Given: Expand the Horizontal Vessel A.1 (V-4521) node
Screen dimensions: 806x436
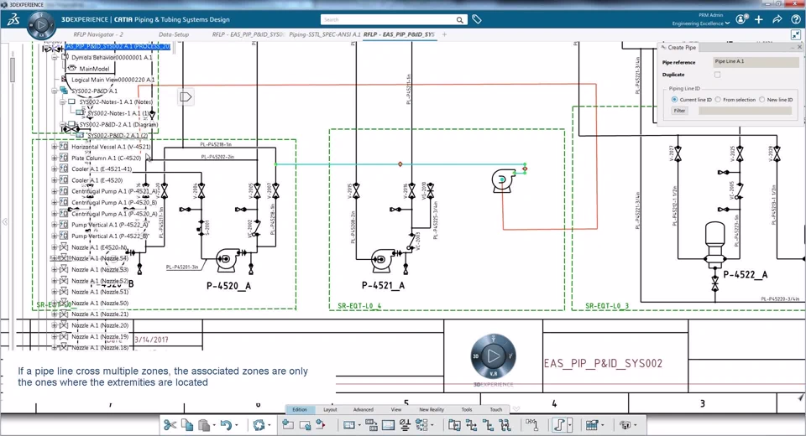Looking at the screenshot, I should [x=55, y=147].
